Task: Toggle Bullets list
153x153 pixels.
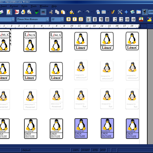Action: click(x=121, y=20)
